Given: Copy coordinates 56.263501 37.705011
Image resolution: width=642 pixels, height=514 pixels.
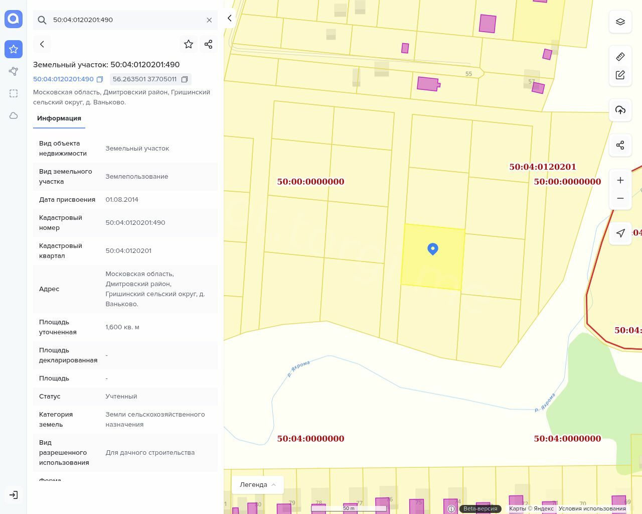Looking at the screenshot, I should point(185,79).
